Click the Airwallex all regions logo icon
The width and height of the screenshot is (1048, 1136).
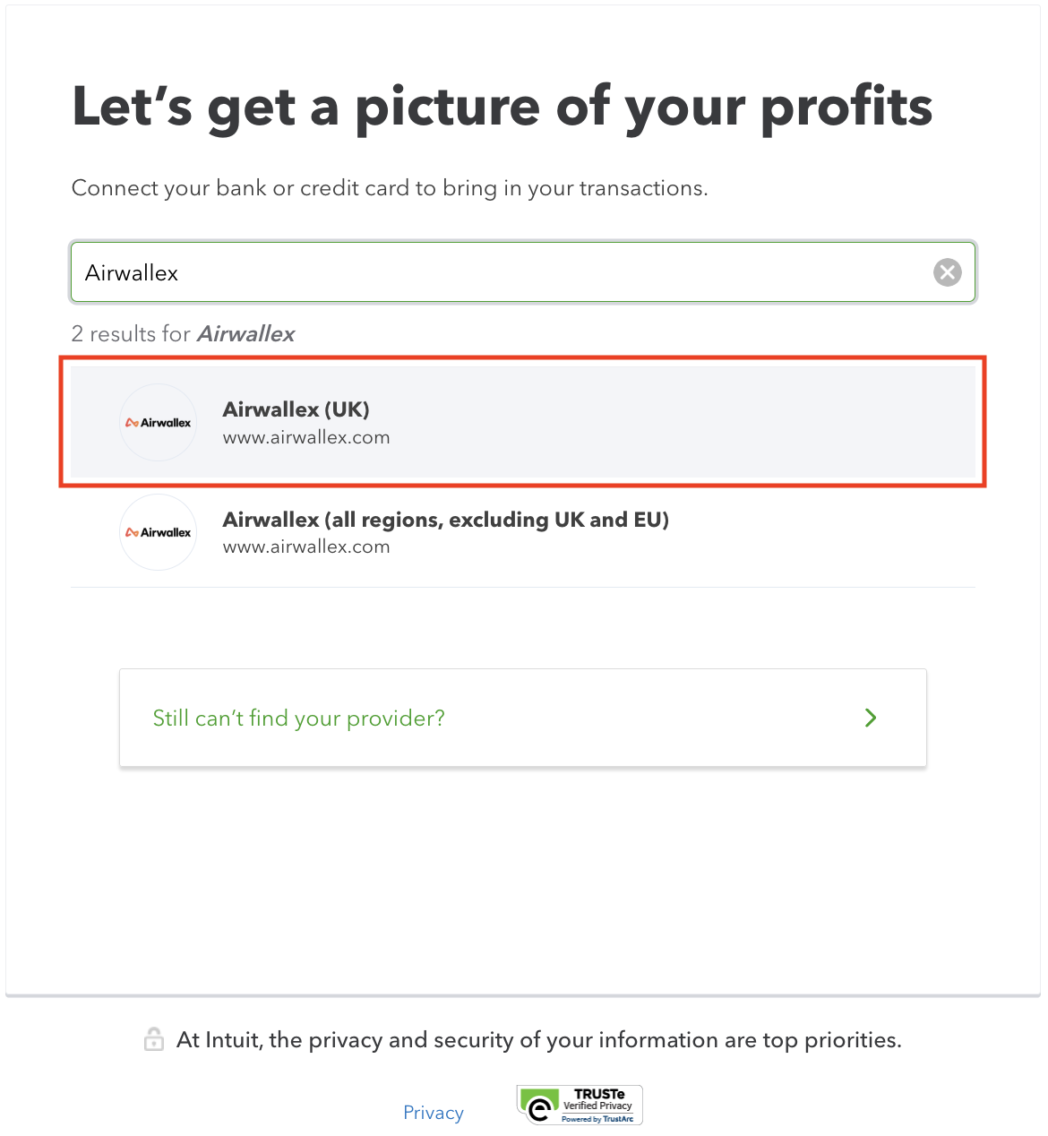point(159,532)
